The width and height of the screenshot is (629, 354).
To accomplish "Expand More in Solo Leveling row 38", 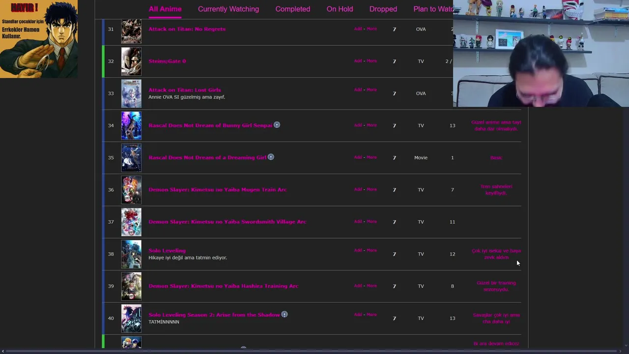I will pyautogui.click(x=372, y=251).
